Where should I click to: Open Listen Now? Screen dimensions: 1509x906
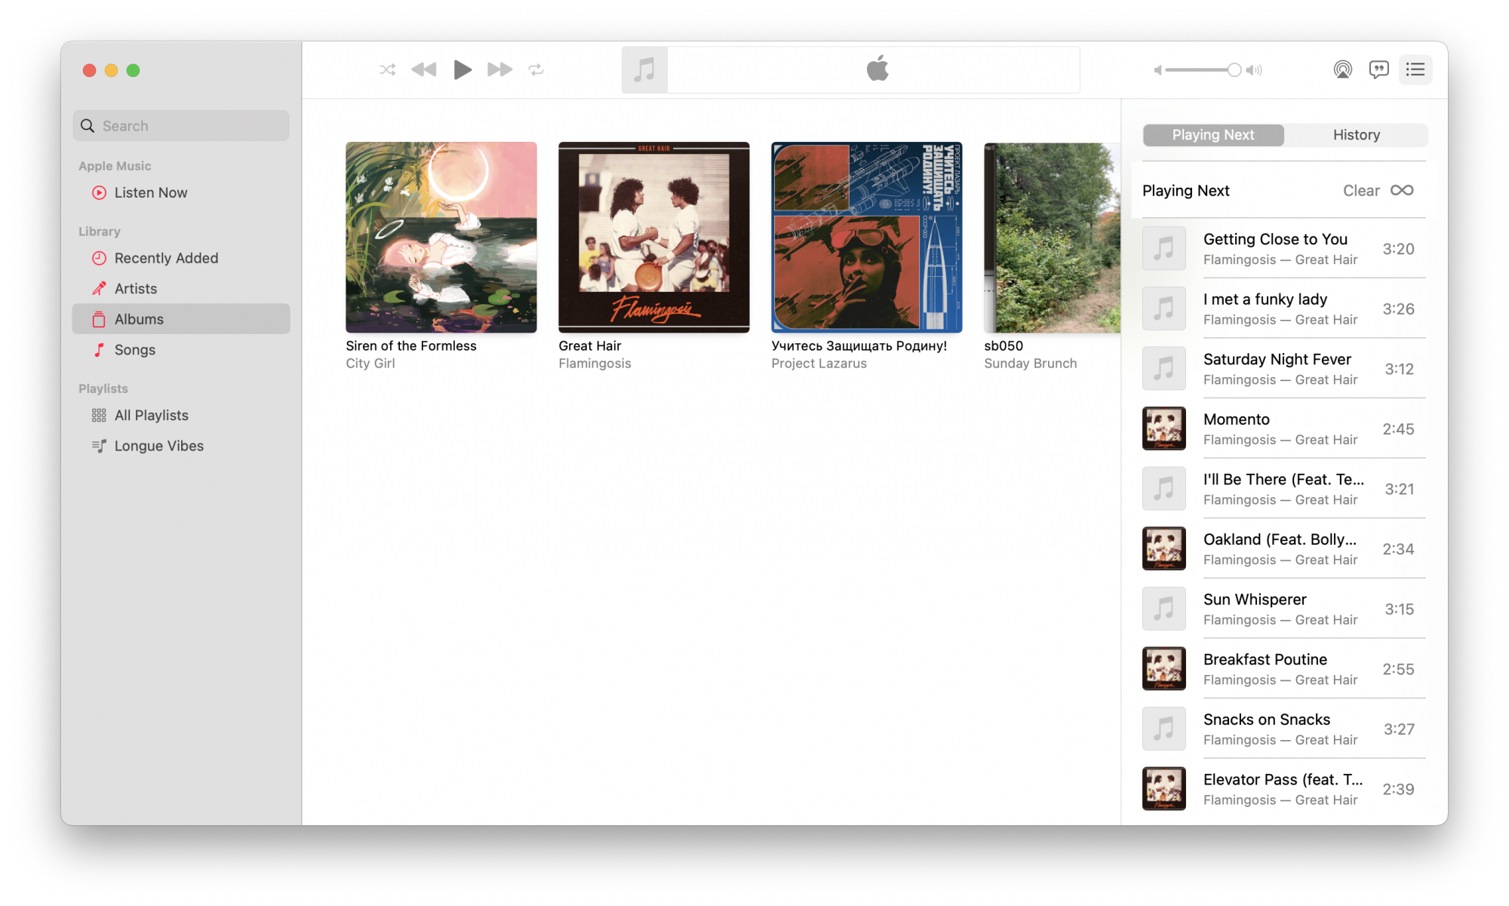tap(181, 192)
